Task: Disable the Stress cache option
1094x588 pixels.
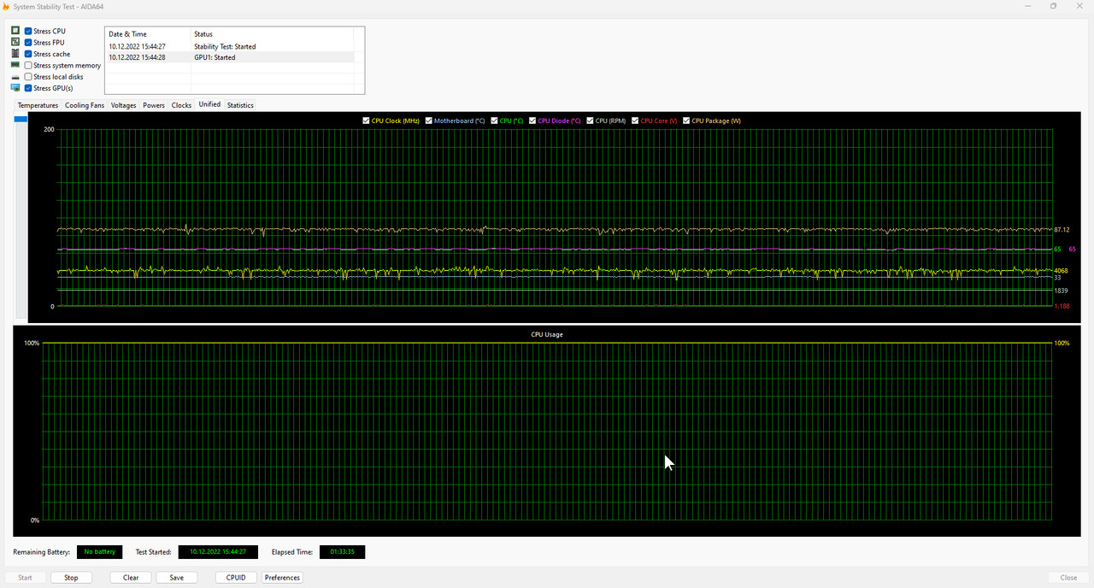Action: [28, 54]
